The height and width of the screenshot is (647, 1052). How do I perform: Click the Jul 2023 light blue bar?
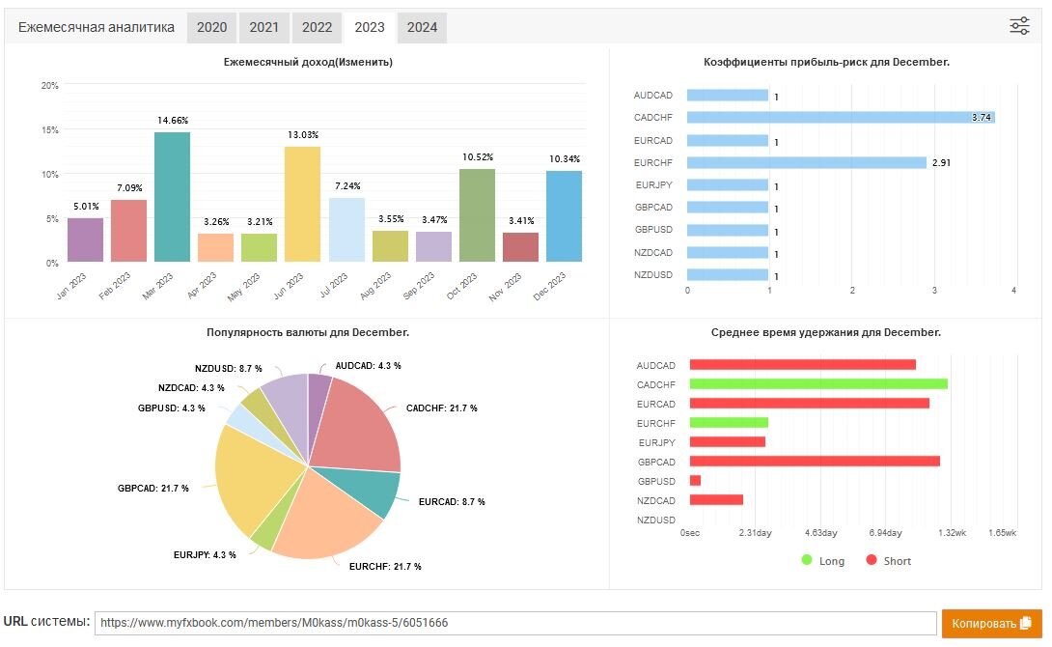click(346, 230)
